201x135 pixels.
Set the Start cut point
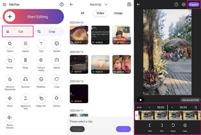[x=150, y=128]
